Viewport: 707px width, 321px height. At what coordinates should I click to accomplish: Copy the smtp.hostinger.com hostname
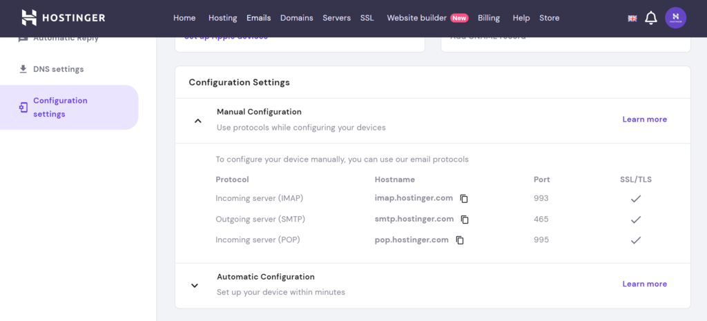pos(465,220)
